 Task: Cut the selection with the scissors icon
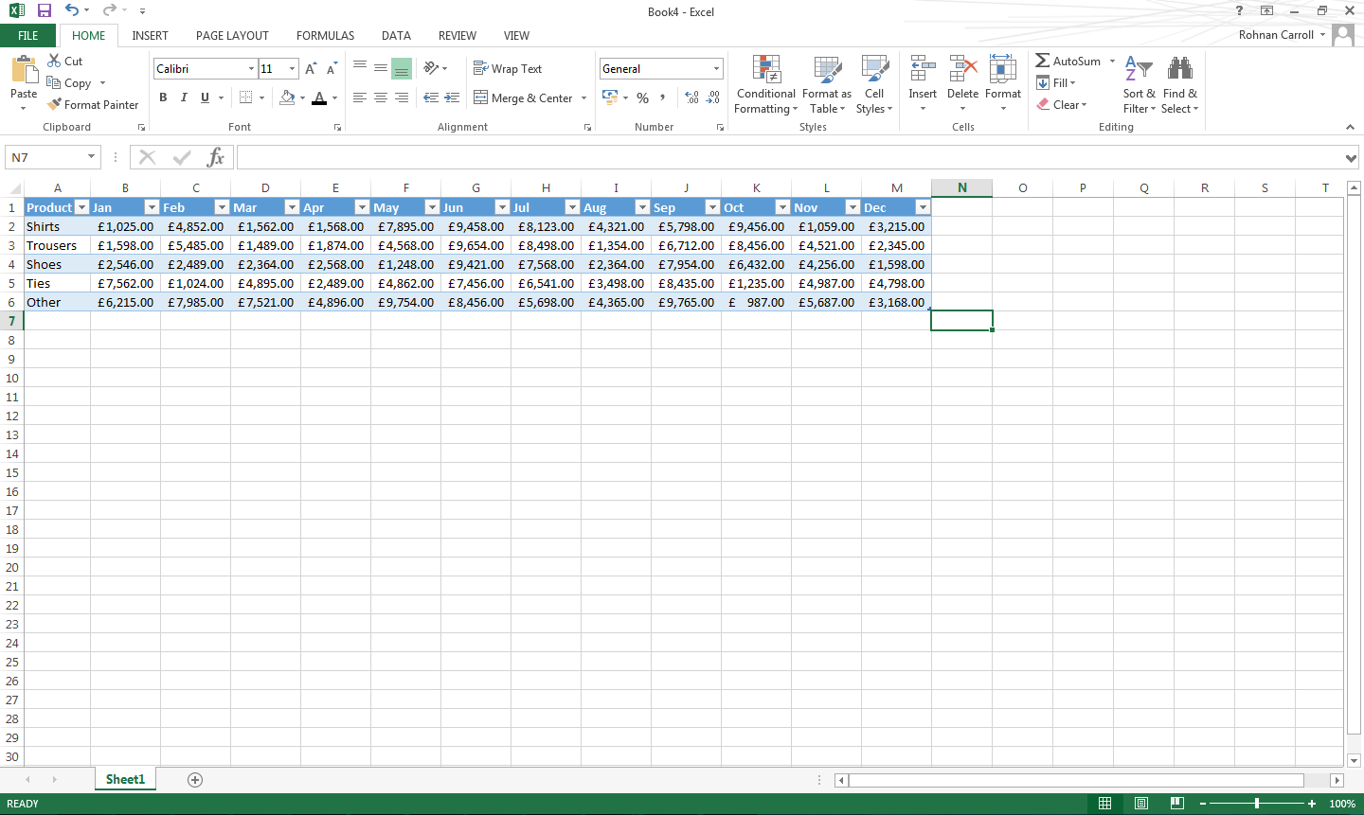click(54, 61)
